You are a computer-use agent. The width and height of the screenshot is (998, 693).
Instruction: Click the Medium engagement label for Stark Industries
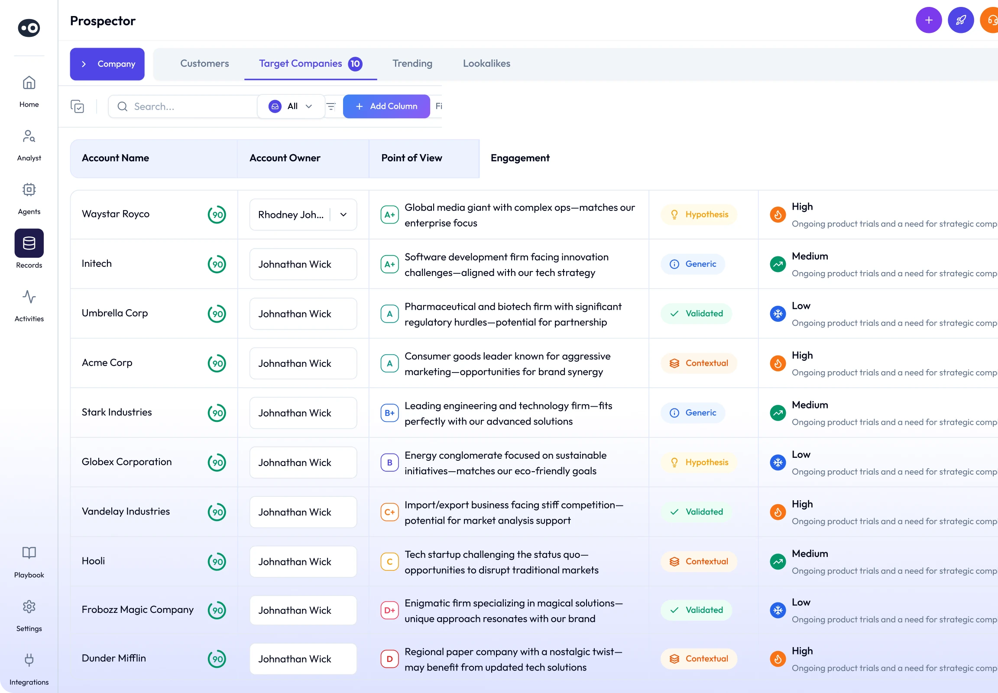[x=810, y=405]
